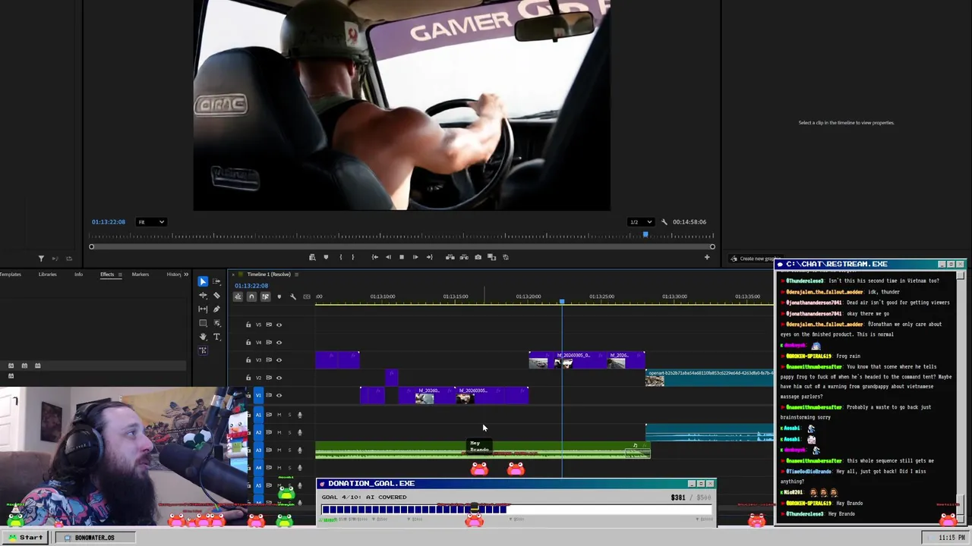Switch to the Libraries tab
The width and height of the screenshot is (972, 546).
47,275
